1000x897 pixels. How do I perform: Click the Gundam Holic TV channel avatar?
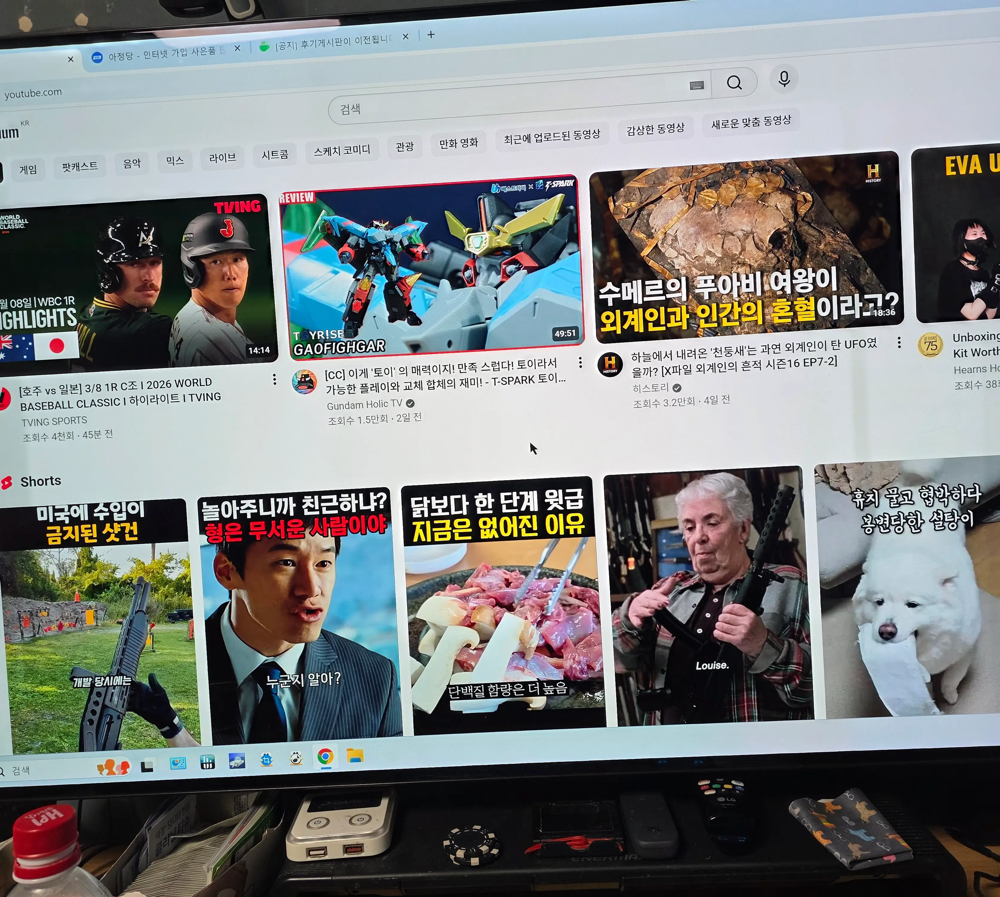click(304, 382)
